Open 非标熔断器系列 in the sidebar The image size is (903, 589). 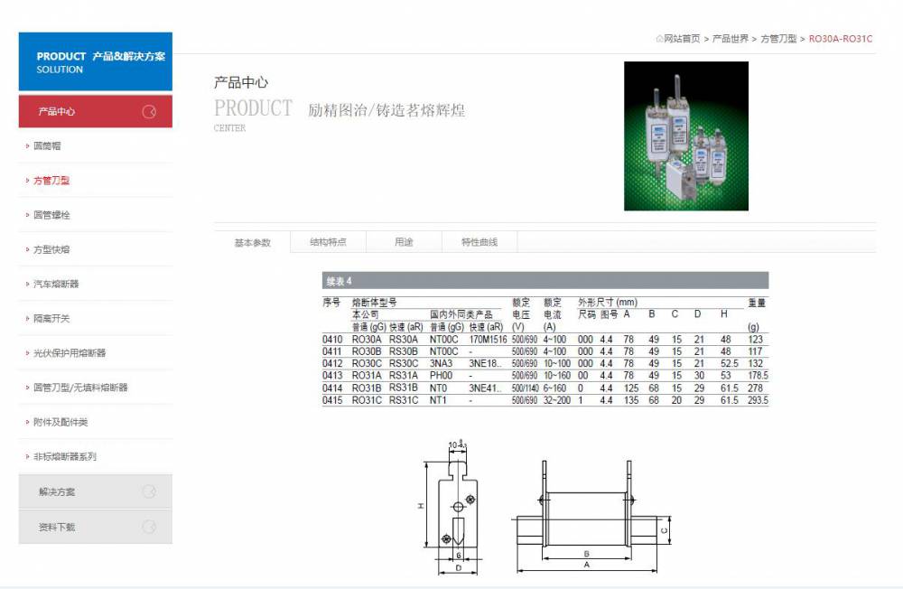coord(65,457)
